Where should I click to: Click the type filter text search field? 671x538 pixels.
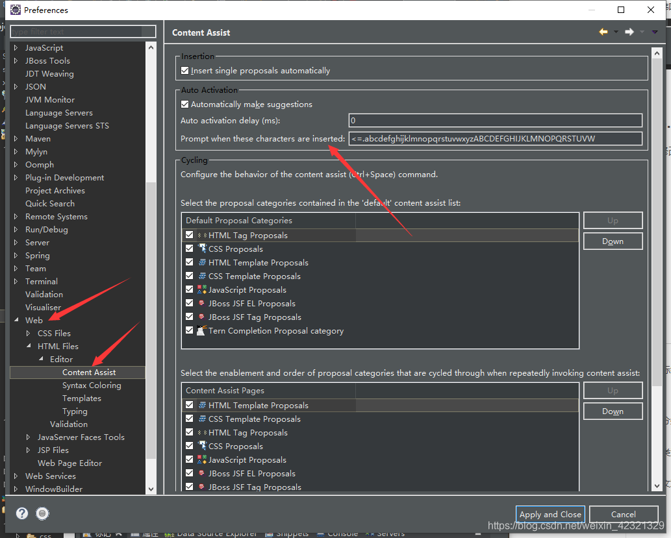tap(83, 32)
